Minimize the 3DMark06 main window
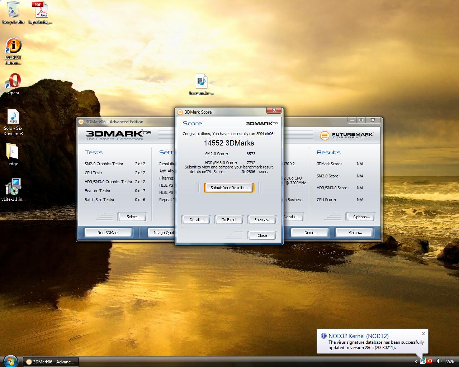The height and width of the screenshot is (367, 459). point(352,120)
